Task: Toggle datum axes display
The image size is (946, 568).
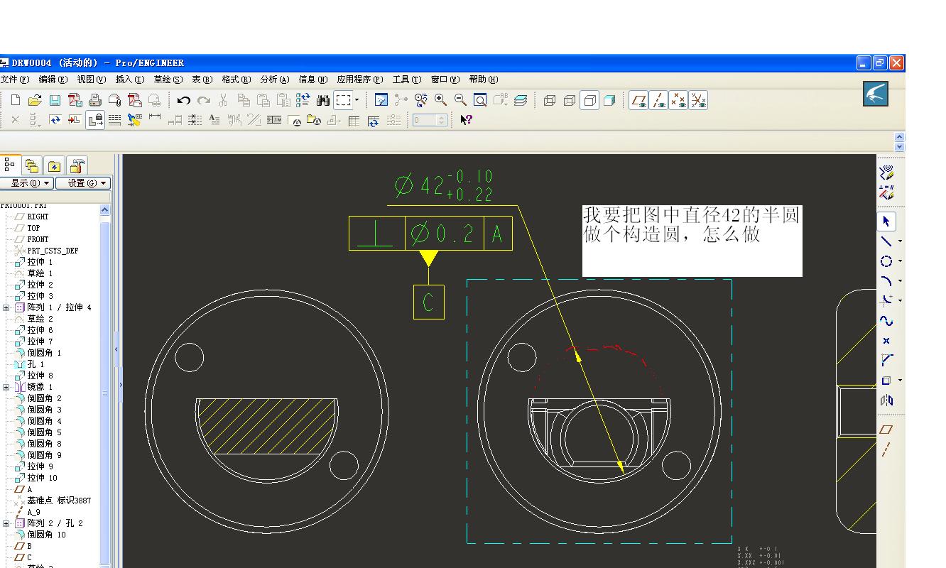Action: pyautogui.click(x=659, y=100)
